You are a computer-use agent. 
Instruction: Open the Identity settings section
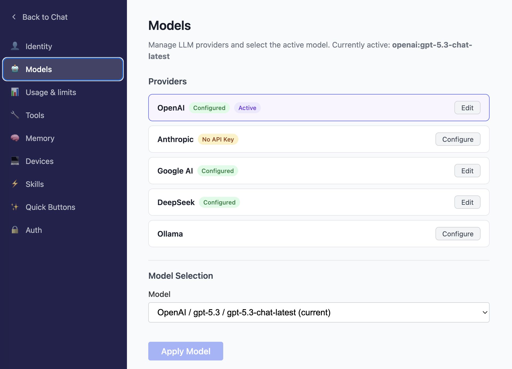(x=63, y=46)
